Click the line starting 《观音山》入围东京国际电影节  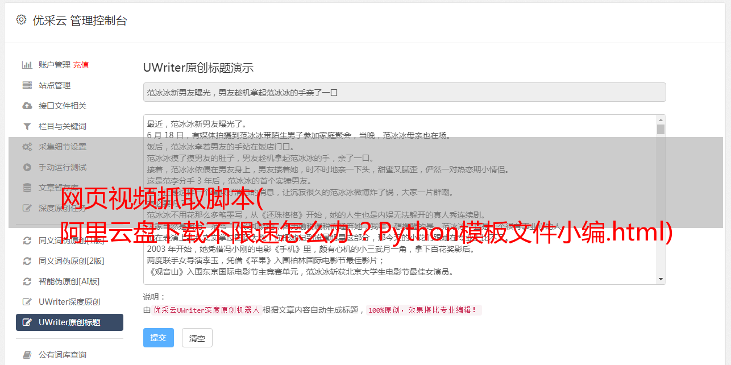[300, 272]
